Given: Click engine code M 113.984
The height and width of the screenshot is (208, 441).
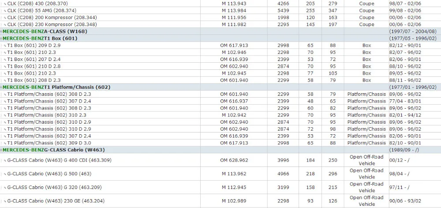Looking at the screenshot, I should [x=234, y=11].
